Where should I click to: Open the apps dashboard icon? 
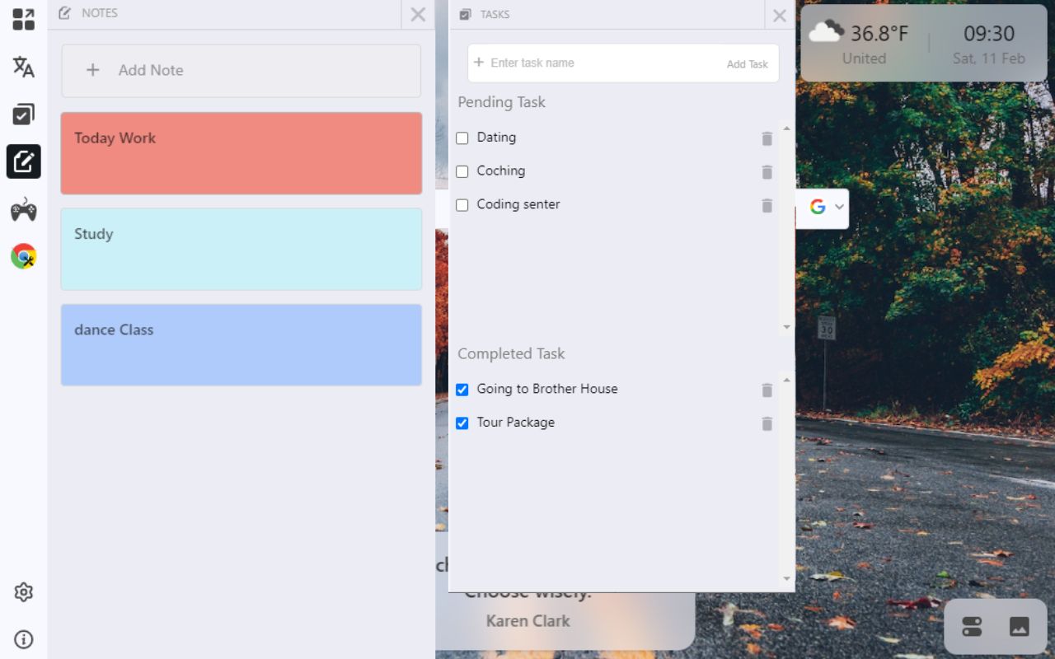[23, 19]
